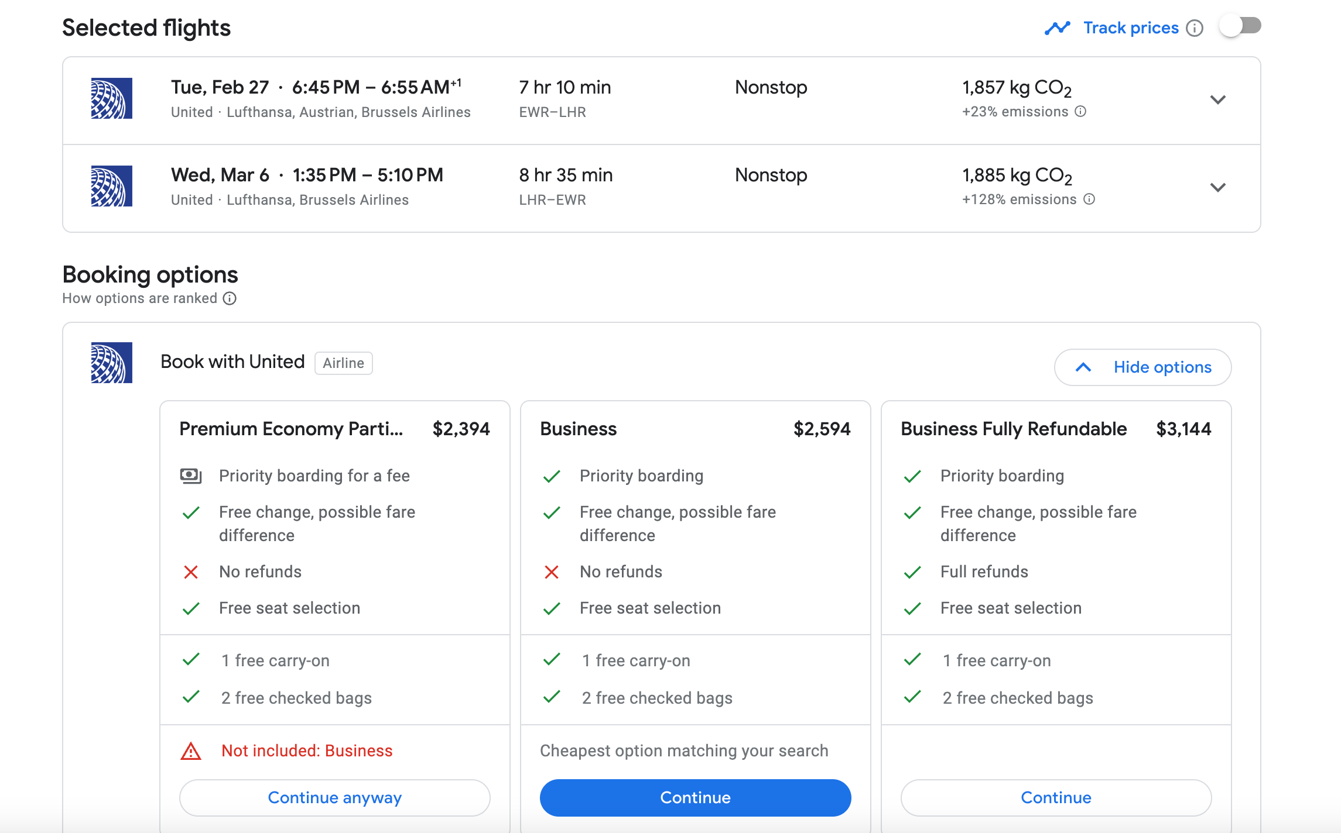Click United logo on Feb 27 flight

click(x=112, y=98)
